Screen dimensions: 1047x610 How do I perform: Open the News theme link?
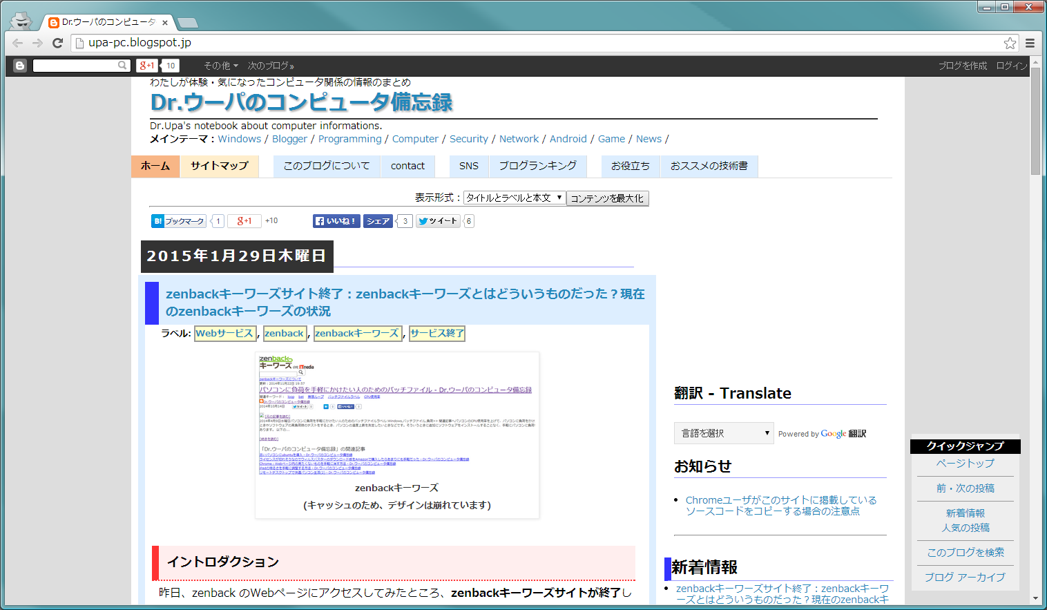click(649, 139)
